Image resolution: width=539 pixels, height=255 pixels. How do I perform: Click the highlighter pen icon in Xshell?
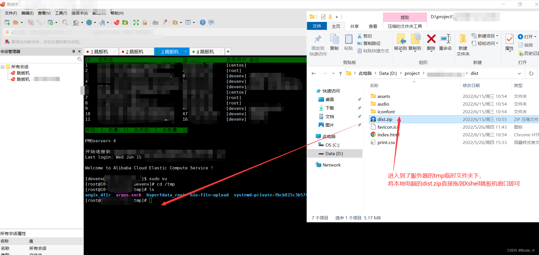point(164,22)
